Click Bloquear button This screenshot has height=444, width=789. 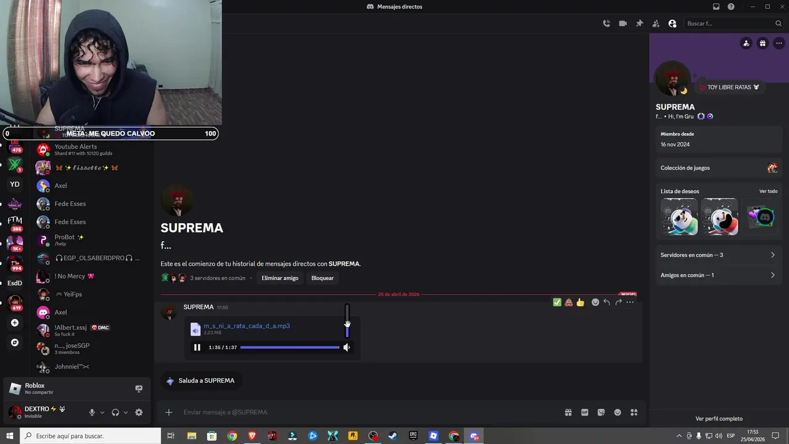coord(322,278)
